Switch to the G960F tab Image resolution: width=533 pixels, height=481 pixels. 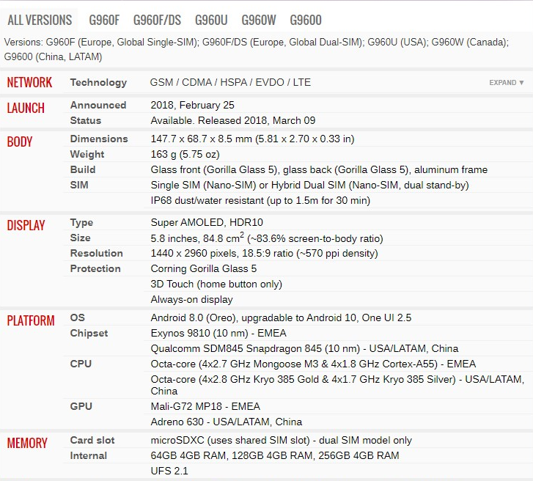click(104, 20)
